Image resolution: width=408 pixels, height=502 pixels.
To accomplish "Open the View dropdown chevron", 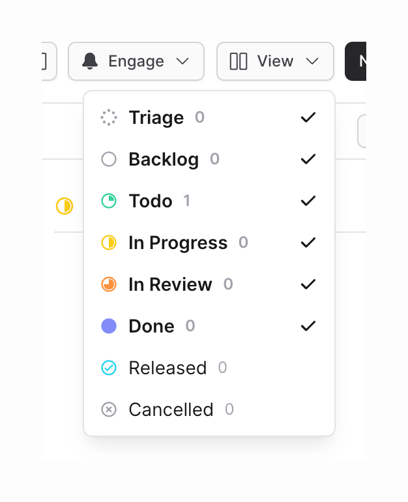I will click(312, 61).
